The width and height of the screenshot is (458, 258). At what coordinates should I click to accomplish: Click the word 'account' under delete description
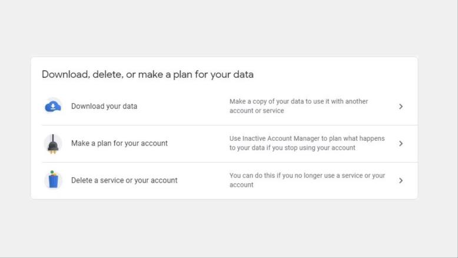coord(241,185)
